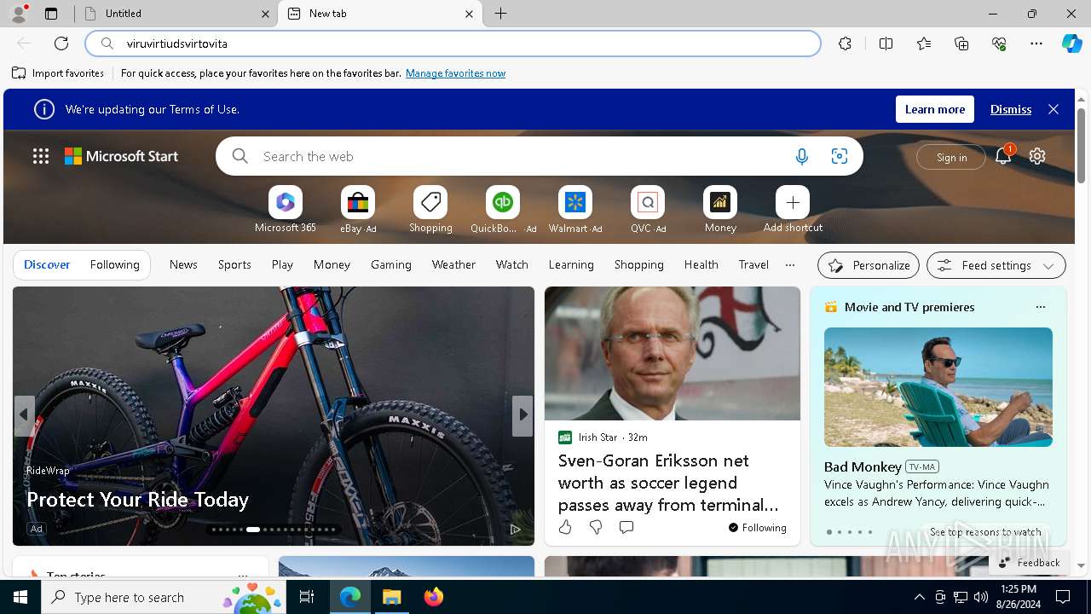This screenshot has width=1091, height=614.
Task: Launch Firefox from the taskbar
Action: click(434, 597)
